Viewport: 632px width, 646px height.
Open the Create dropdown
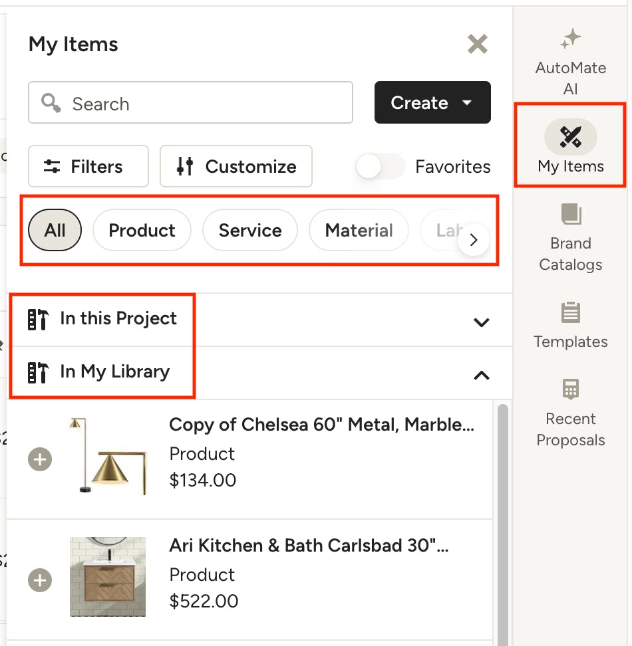(x=432, y=102)
